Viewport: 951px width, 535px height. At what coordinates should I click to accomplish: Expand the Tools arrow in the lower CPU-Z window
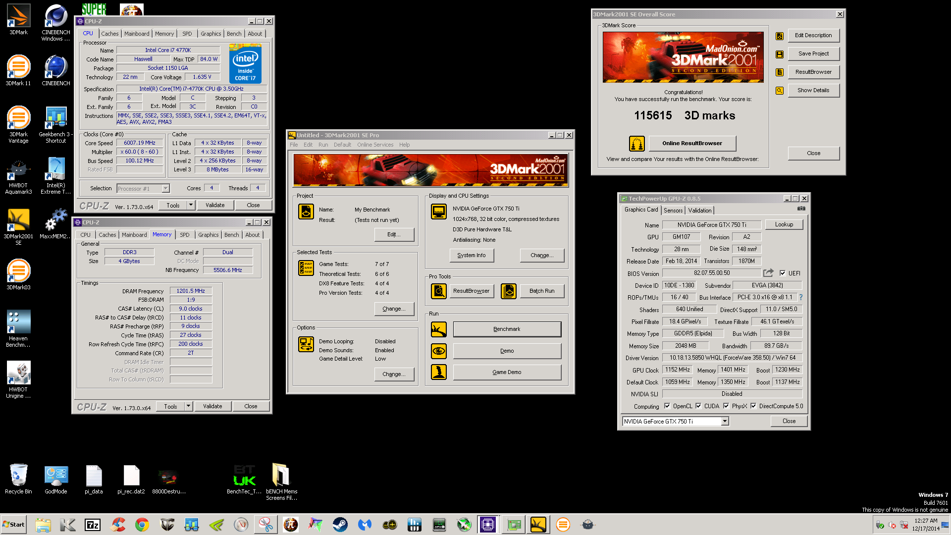(x=188, y=406)
